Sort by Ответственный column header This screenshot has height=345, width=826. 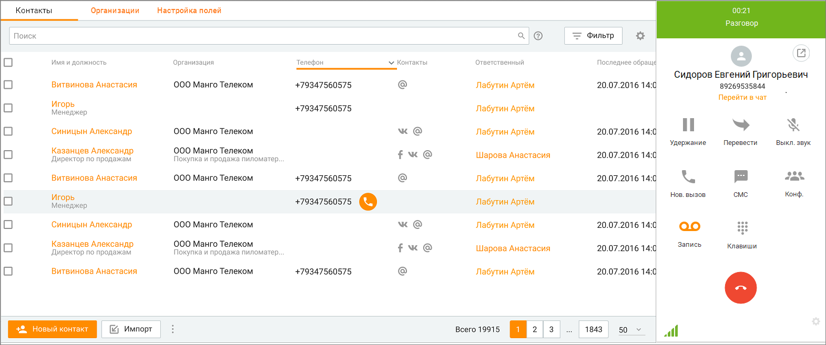tap(499, 62)
